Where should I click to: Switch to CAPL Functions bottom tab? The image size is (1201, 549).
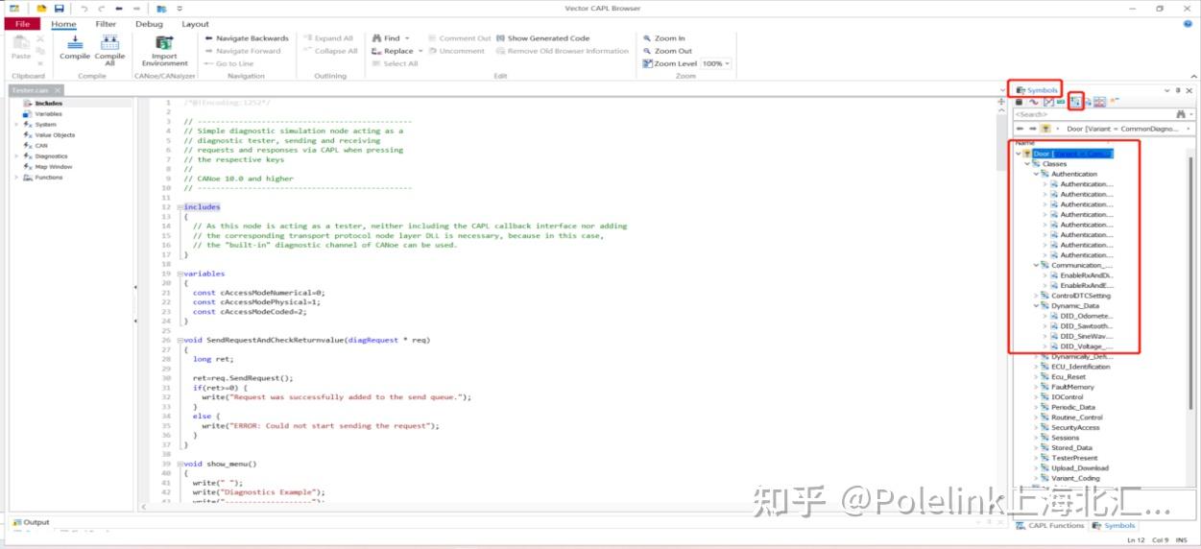coord(1050,525)
